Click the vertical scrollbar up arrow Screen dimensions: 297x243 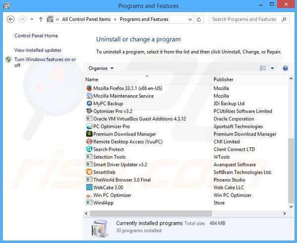291,78
